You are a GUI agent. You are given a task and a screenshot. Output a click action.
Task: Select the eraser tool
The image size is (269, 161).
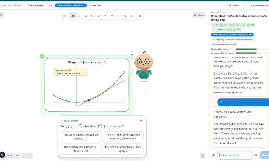coord(131,16)
